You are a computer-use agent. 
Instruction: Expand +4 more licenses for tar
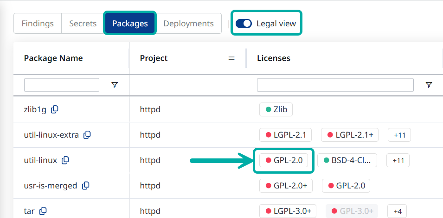coord(397,211)
